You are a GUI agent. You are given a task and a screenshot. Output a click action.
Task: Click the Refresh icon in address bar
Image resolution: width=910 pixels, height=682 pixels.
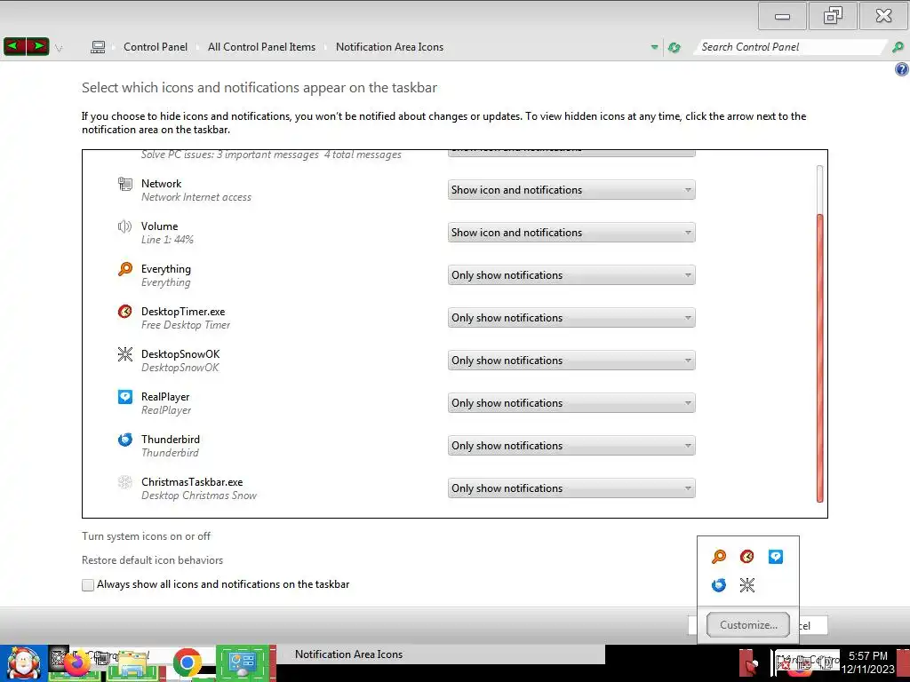pos(675,47)
